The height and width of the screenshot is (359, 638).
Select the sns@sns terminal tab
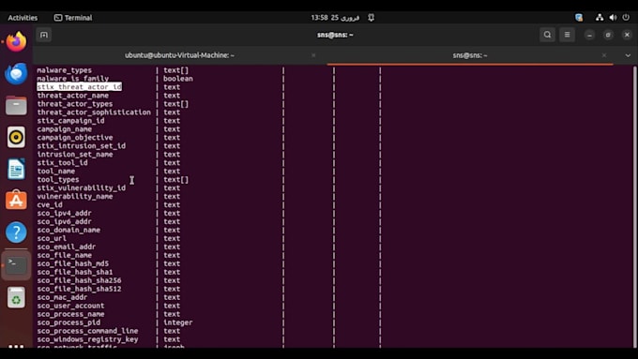[x=470, y=55]
